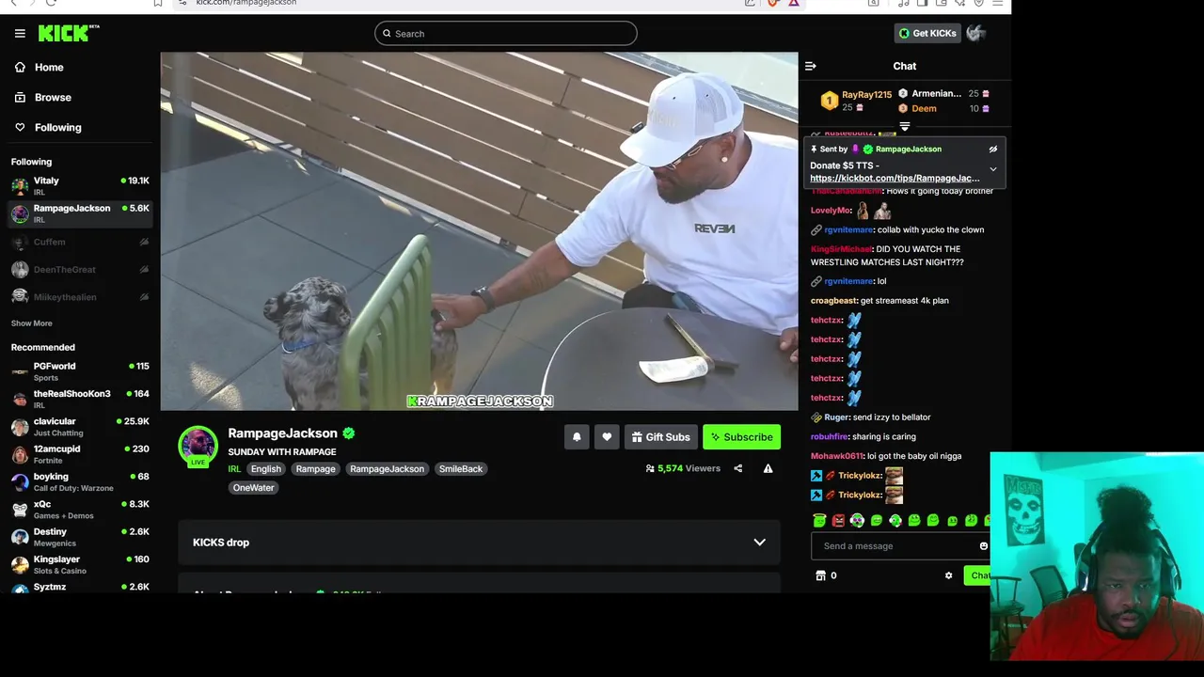Screen dimensions: 1204x677
Task: Expand the gift leaderboard arrow
Action: (x=905, y=126)
